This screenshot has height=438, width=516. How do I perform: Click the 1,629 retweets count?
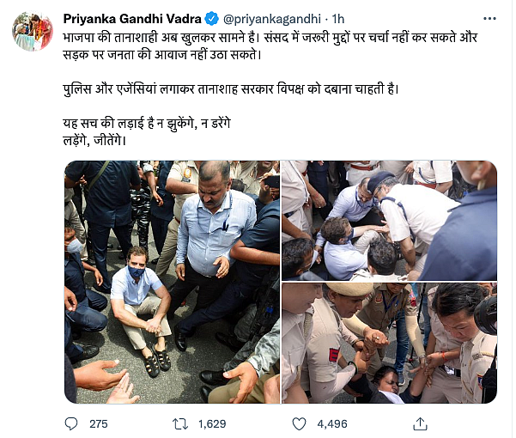click(x=212, y=424)
